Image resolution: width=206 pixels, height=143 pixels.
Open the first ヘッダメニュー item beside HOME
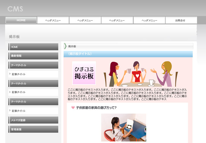pyautogui.click(x=53, y=20)
